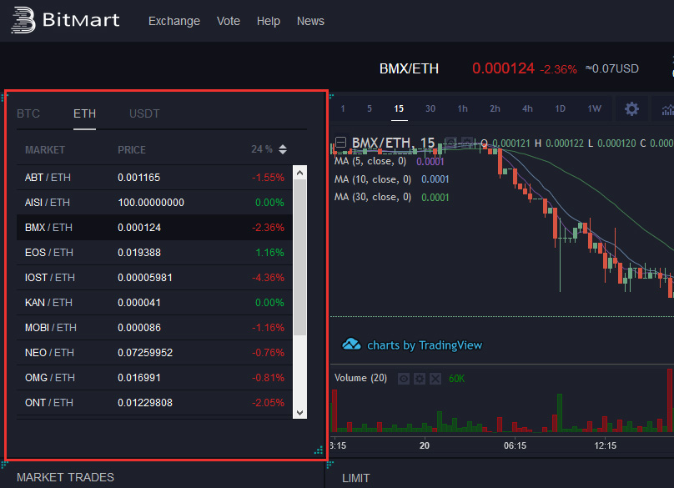Viewport: 674px width, 488px height.
Task: Open charts by TradingView link
Action: (x=424, y=345)
